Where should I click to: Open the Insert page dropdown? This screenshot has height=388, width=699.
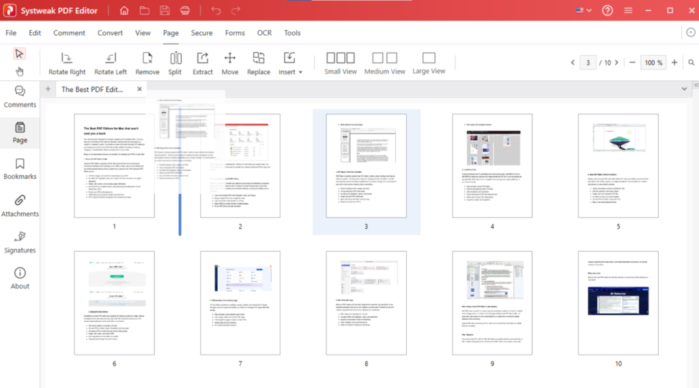pyautogui.click(x=289, y=63)
